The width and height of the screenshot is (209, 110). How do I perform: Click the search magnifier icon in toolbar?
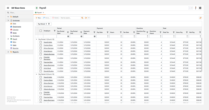pyautogui.click(x=83, y=18)
